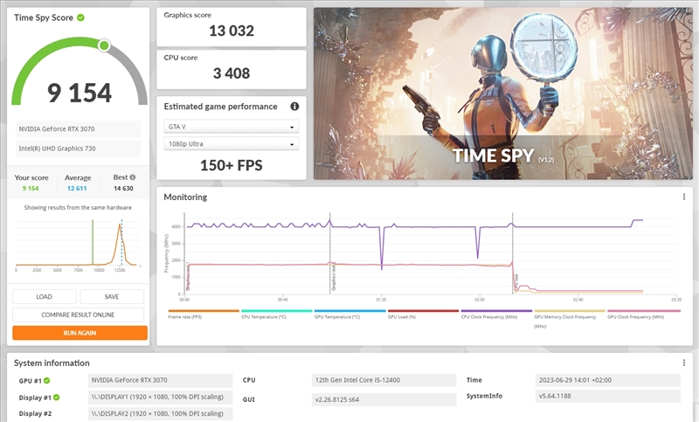
Task: Click the Display #2 field value
Action: [x=161, y=413]
